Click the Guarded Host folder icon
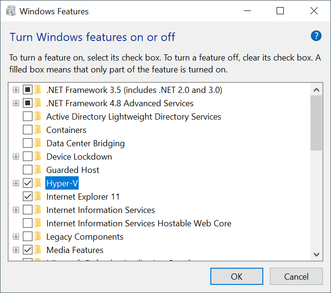The image size is (331, 293). 38,170
